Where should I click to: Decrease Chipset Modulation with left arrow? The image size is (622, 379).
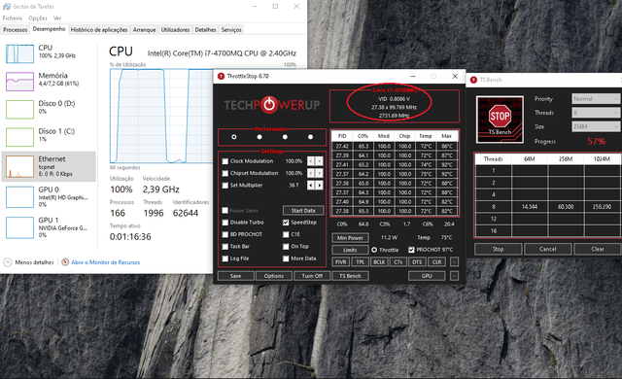coord(311,173)
